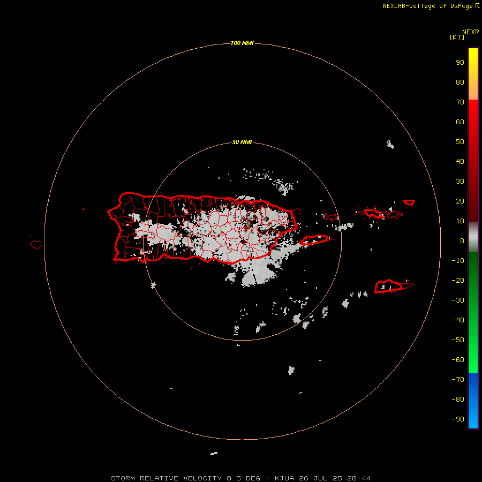Screen dimensions: 482x482
Task: Click the Vieques island outline east of Puerto Rico
Action: 317,240
